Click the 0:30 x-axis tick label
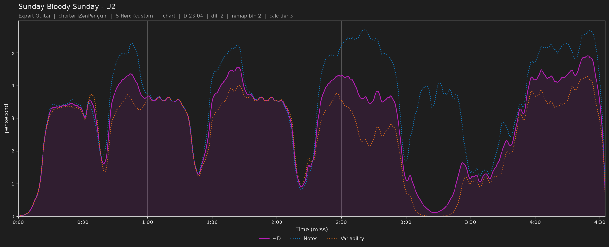Viewport: 609px width, 247px height. click(x=83, y=222)
